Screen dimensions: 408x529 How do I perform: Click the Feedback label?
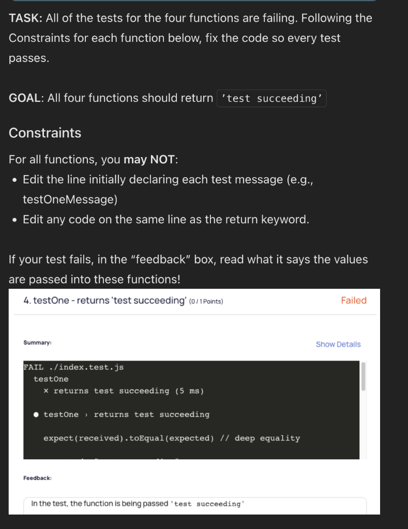(x=39, y=478)
